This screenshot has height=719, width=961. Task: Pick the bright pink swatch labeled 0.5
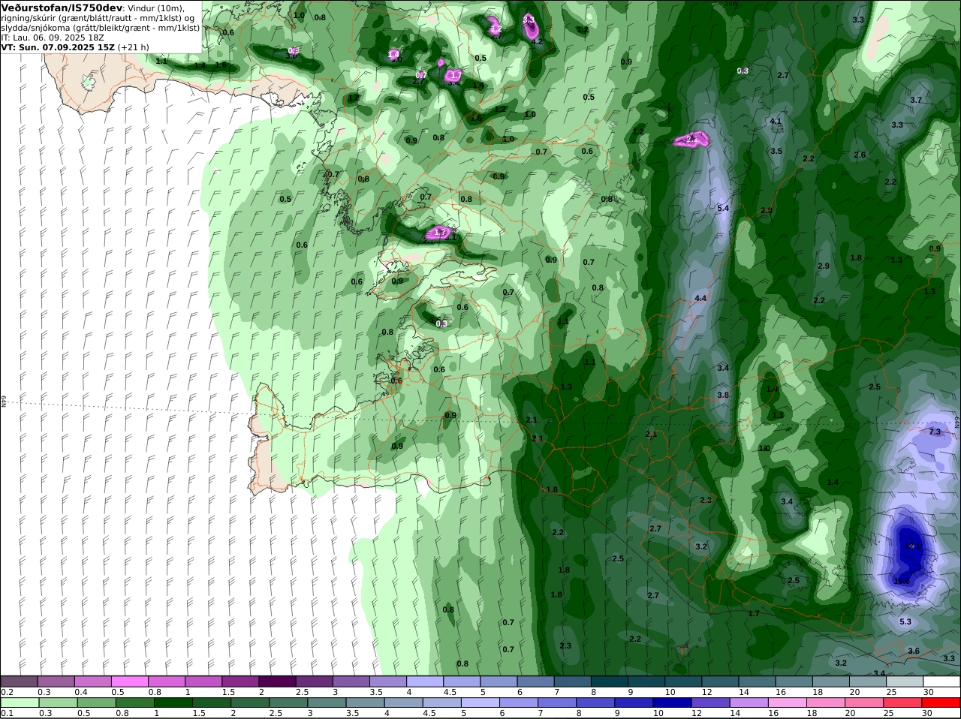click(129, 681)
